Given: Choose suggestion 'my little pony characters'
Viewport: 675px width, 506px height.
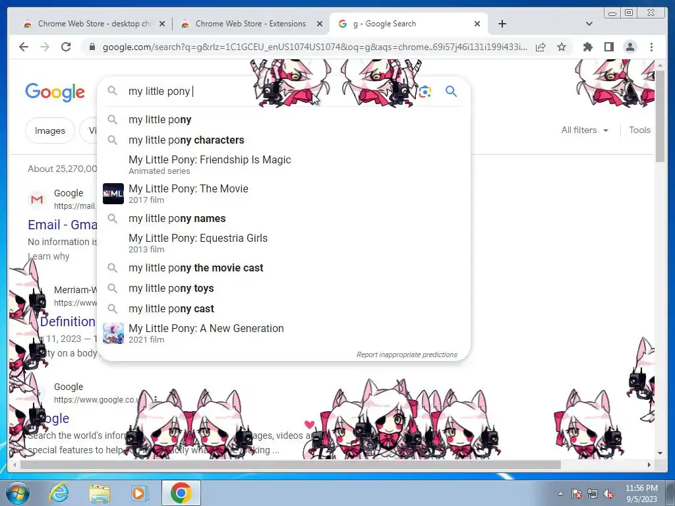Looking at the screenshot, I should click(284, 140).
